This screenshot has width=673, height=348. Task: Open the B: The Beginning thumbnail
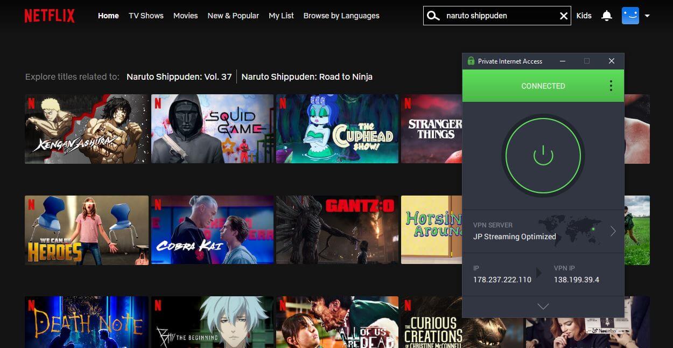tap(212, 322)
